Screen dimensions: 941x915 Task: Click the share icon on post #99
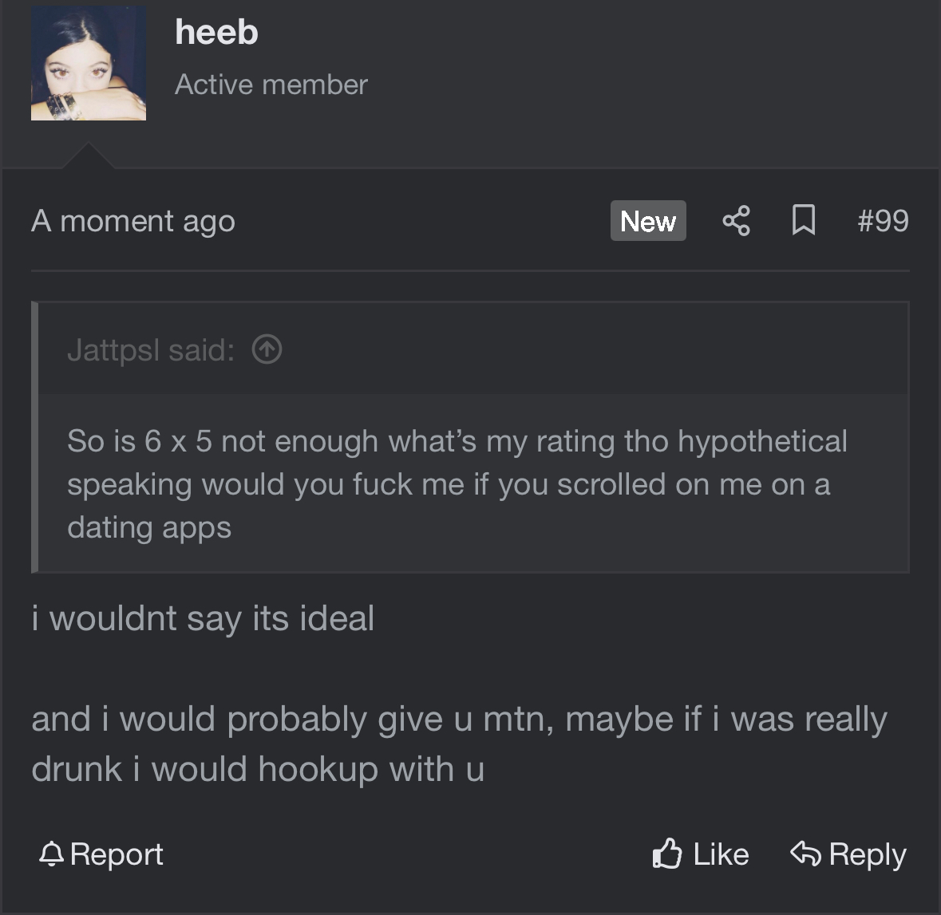737,221
